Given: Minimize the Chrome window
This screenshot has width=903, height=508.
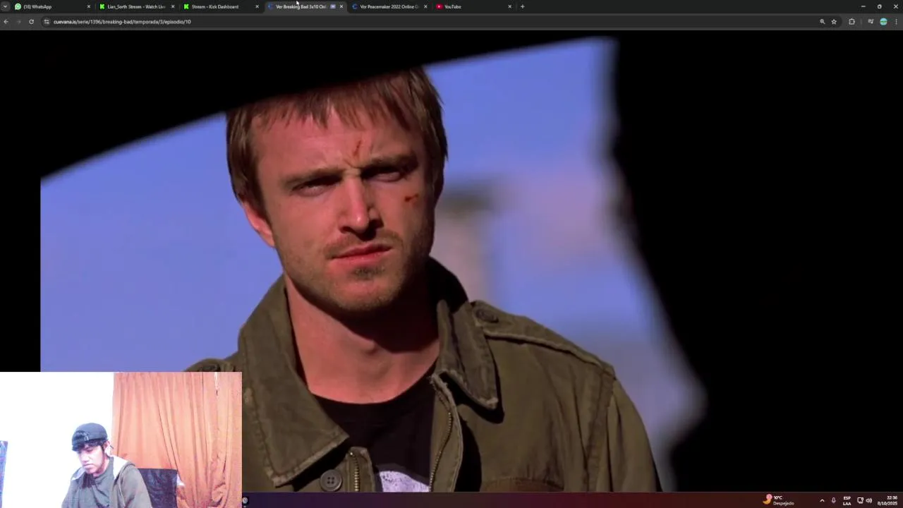Looking at the screenshot, I should click(863, 6).
